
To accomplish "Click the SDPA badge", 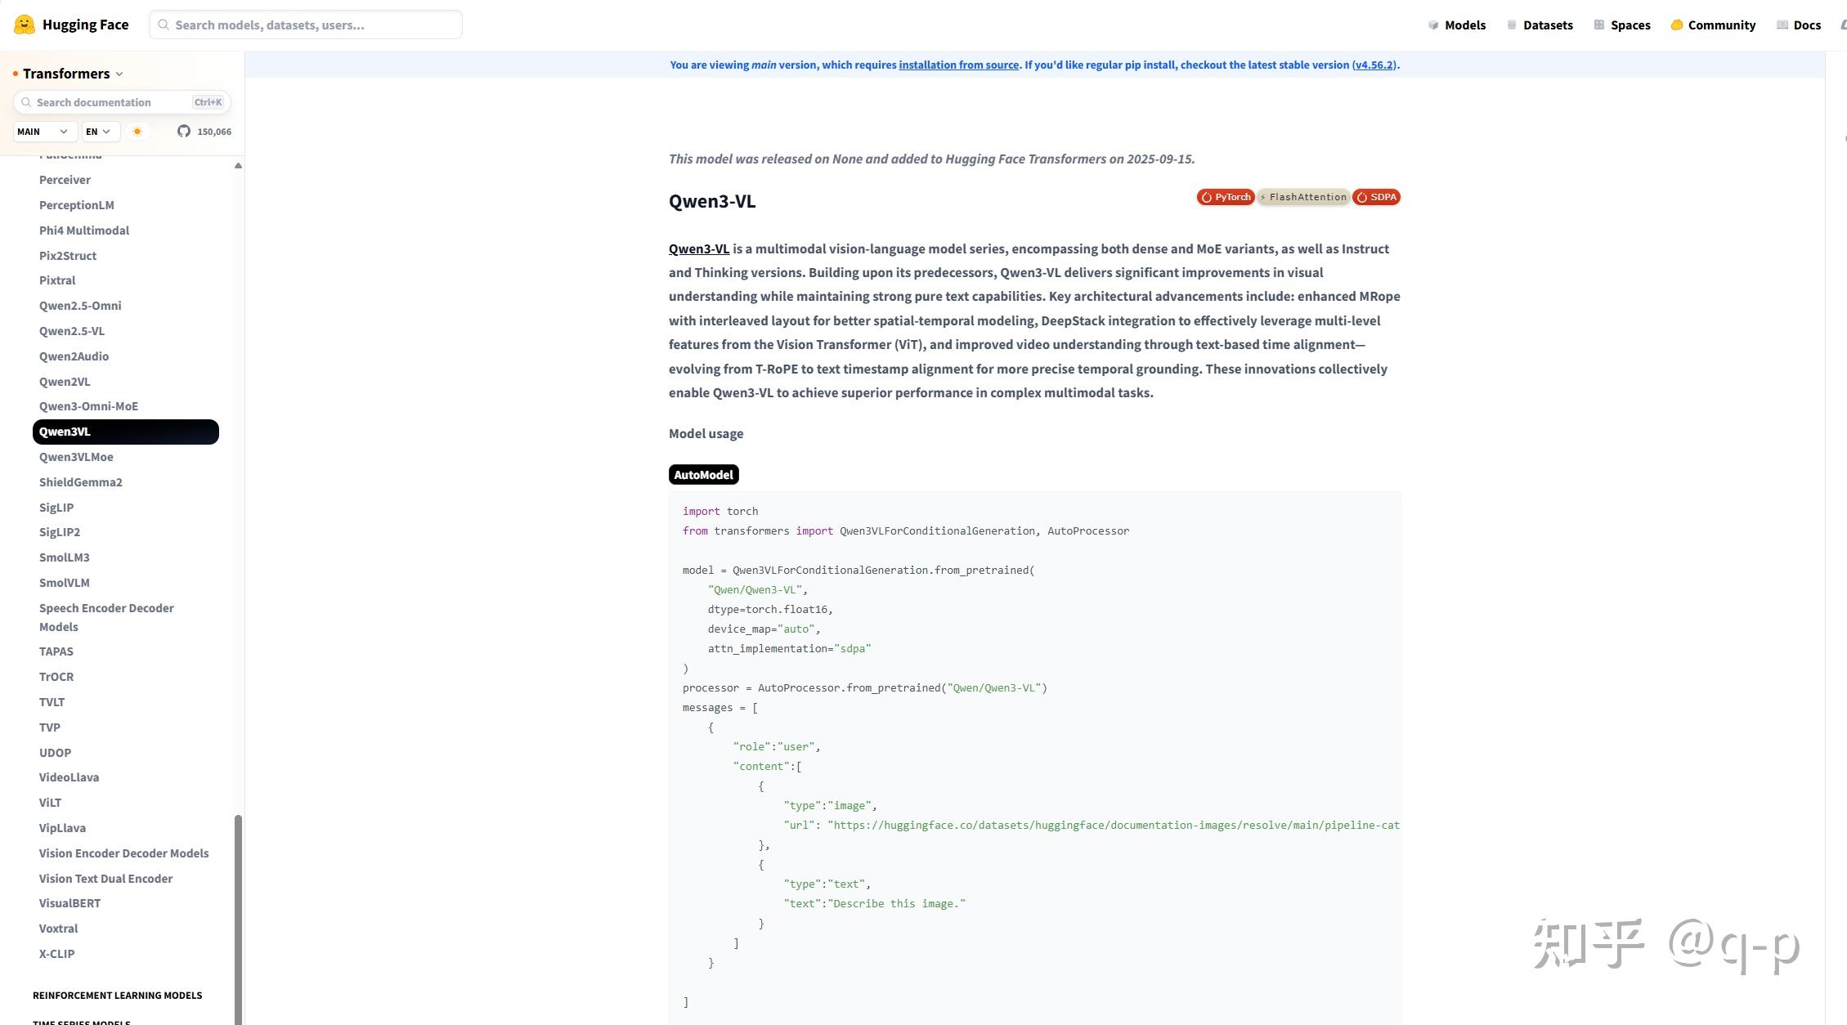I will 1376,197.
